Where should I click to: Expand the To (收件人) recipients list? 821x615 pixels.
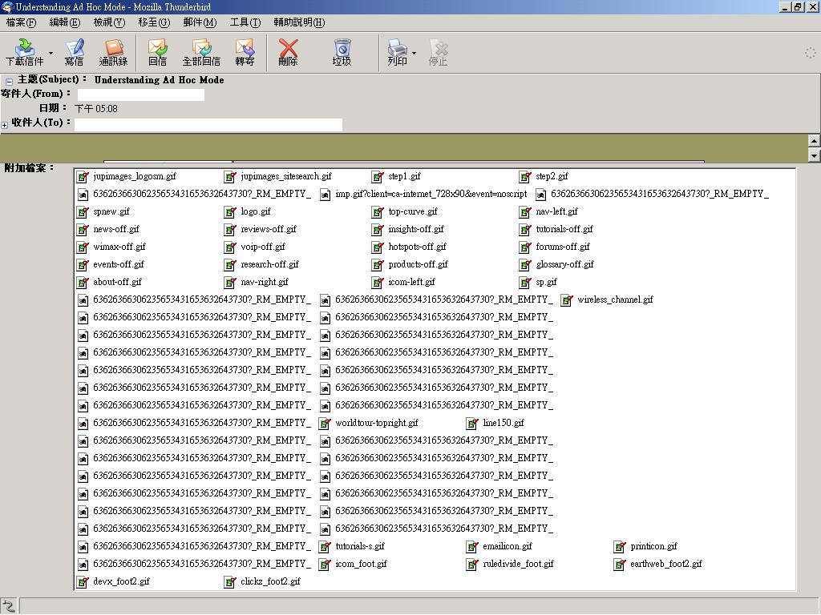(x=5, y=125)
